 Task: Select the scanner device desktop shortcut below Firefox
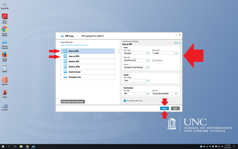coord(4,68)
